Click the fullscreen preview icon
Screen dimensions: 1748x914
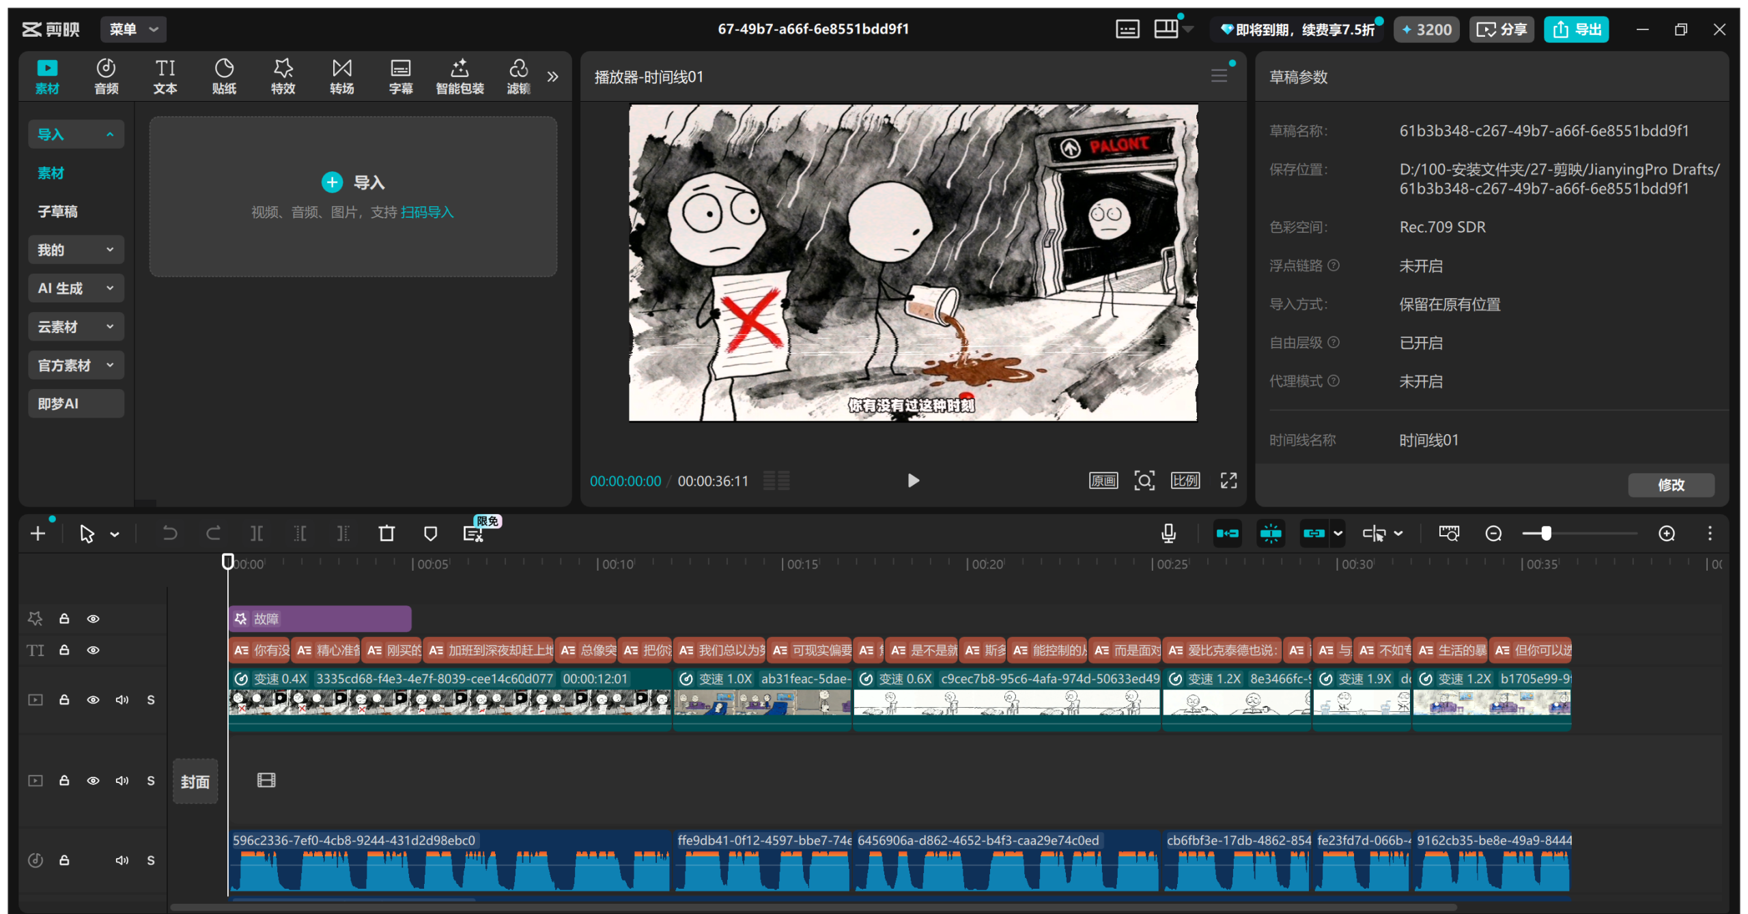(x=1228, y=481)
